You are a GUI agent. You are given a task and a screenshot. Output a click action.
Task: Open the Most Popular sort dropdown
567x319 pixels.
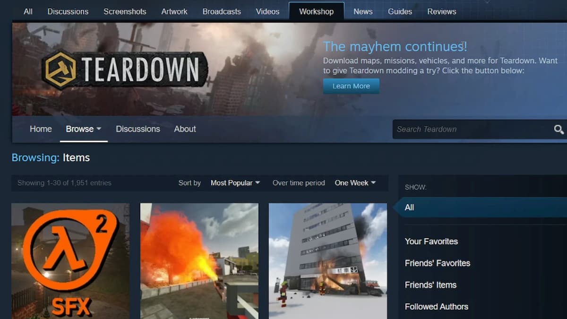pos(235,183)
